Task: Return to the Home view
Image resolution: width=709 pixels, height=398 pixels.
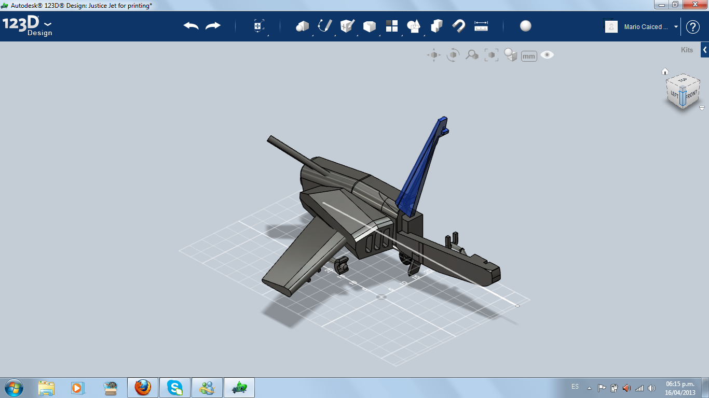Action: click(x=665, y=72)
